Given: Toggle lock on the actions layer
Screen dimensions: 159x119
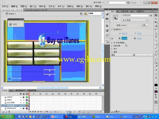Looking at the screenshot, I should 24,97.
